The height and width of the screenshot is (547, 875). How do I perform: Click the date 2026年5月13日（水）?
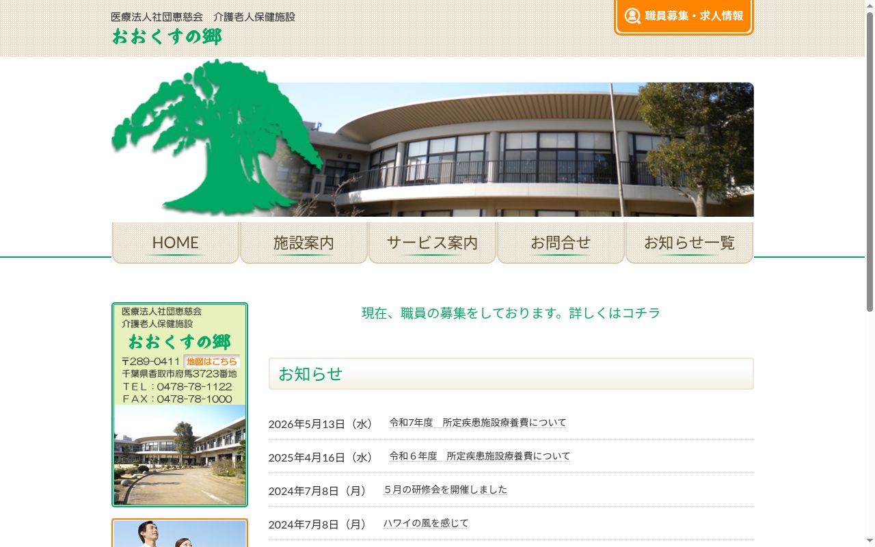click(323, 424)
